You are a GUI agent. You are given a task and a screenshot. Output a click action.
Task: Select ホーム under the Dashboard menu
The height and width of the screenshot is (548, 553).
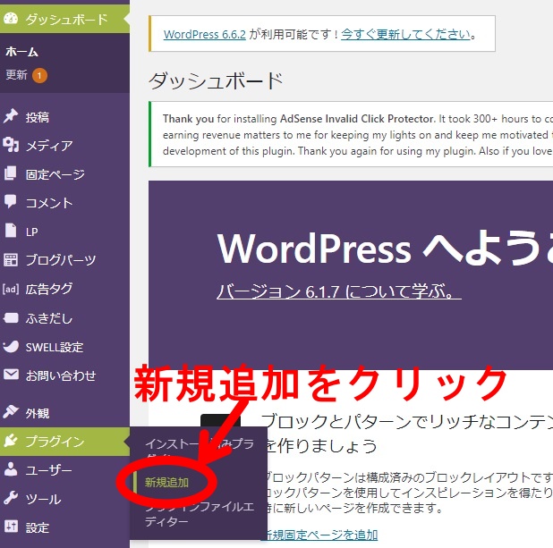click(x=22, y=52)
